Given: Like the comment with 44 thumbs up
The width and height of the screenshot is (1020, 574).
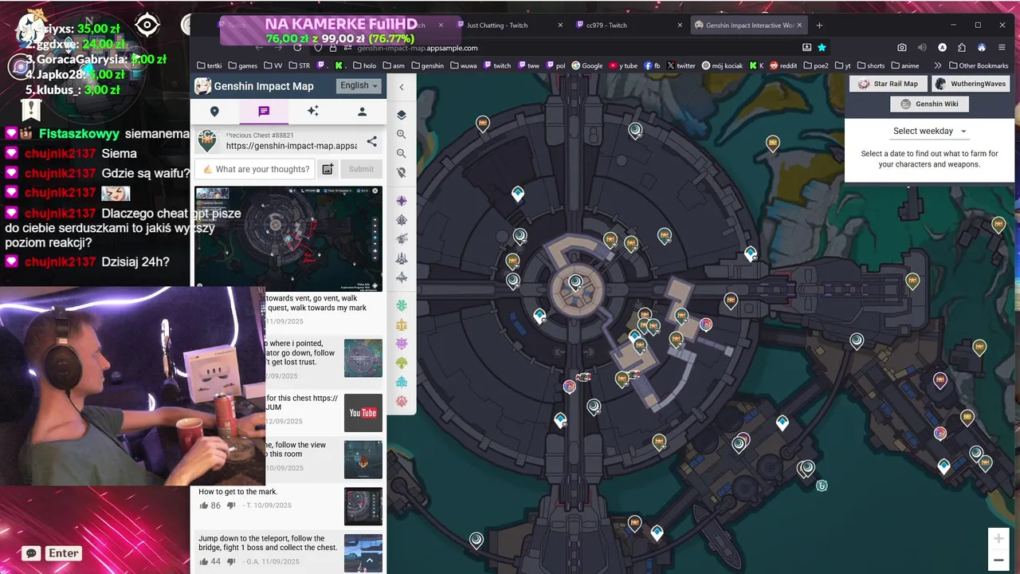Looking at the screenshot, I should pos(204,561).
